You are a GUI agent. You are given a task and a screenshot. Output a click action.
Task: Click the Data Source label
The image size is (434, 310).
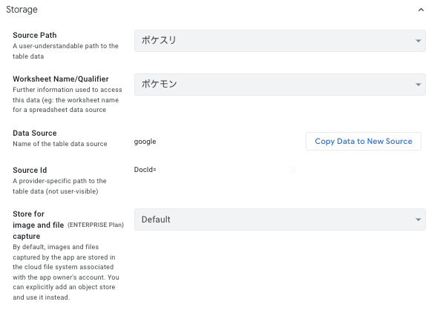(35, 133)
